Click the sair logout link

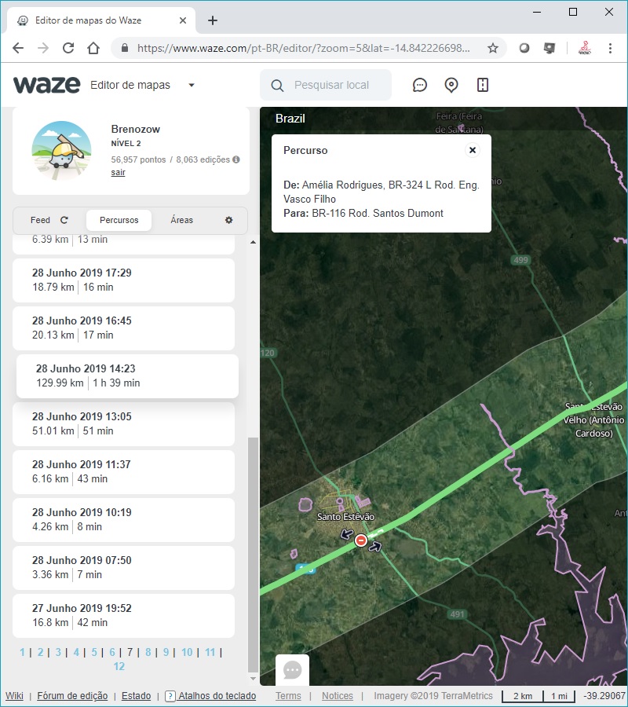[x=118, y=172]
